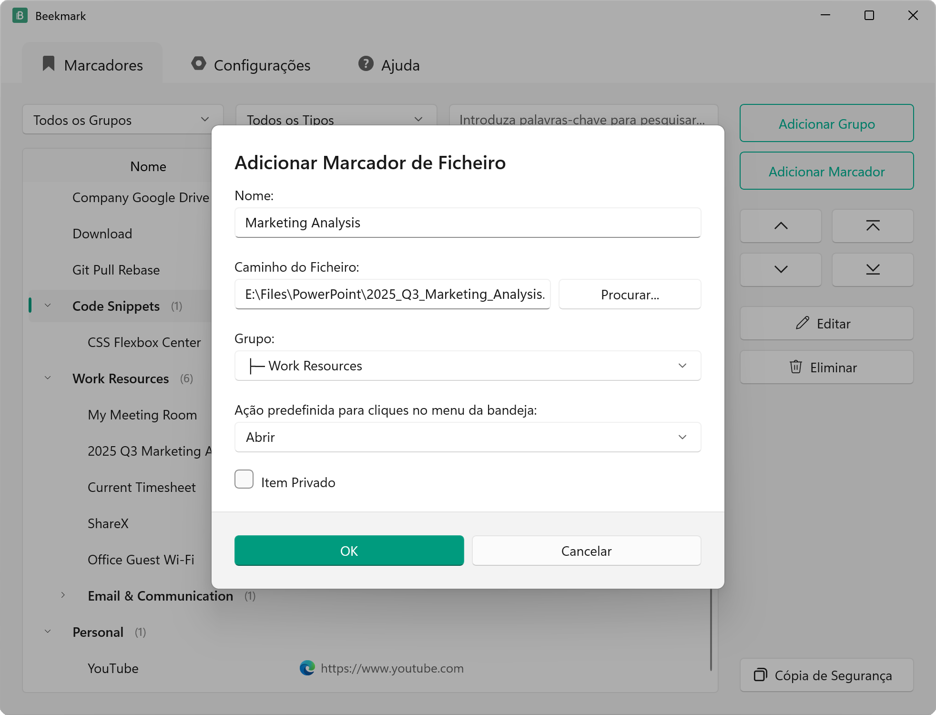This screenshot has width=936, height=715.
Task: Select the 2025 Q3 Marketing row
Action: point(149,451)
